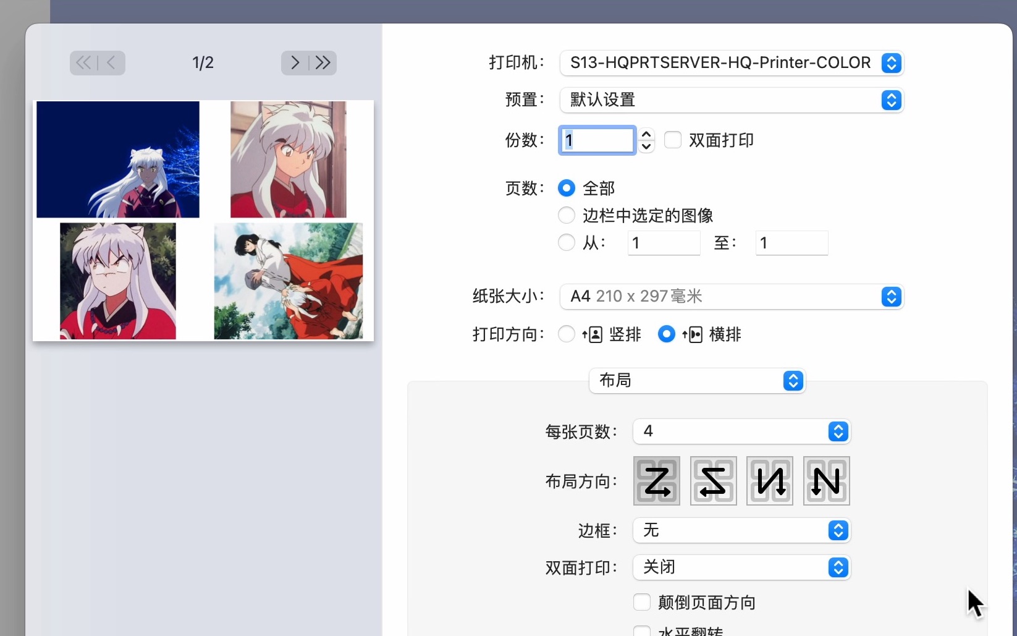Image resolution: width=1017 pixels, height=636 pixels.
Task: Click the 从 start page input field
Action: [x=664, y=243]
